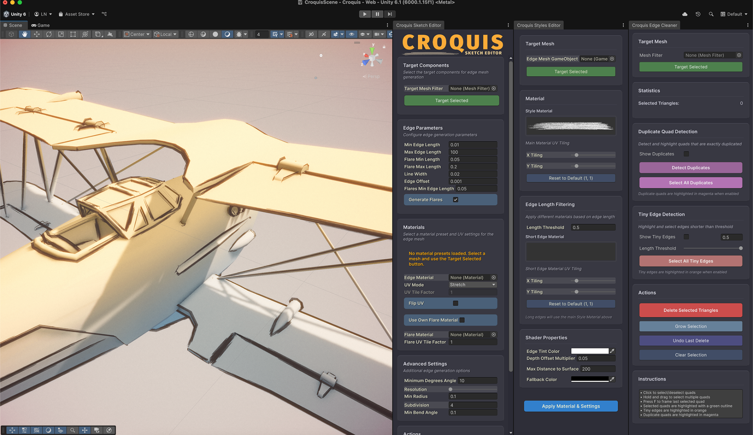This screenshot has height=435, width=753.
Task: Select the Croquis Sketch Editor tab
Action: click(418, 25)
